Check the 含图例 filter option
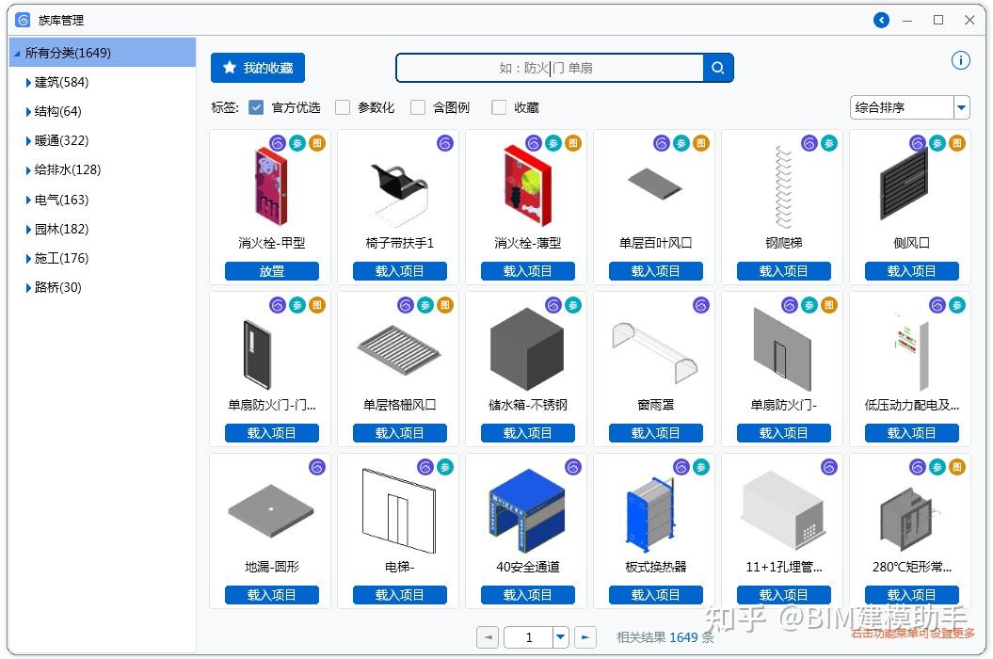Viewport: 993px width, 659px height. pyautogui.click(x=418, y=107)
